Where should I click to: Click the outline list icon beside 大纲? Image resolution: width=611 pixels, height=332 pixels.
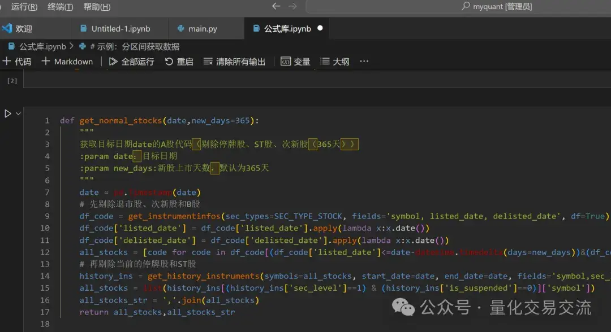point(325,62)
